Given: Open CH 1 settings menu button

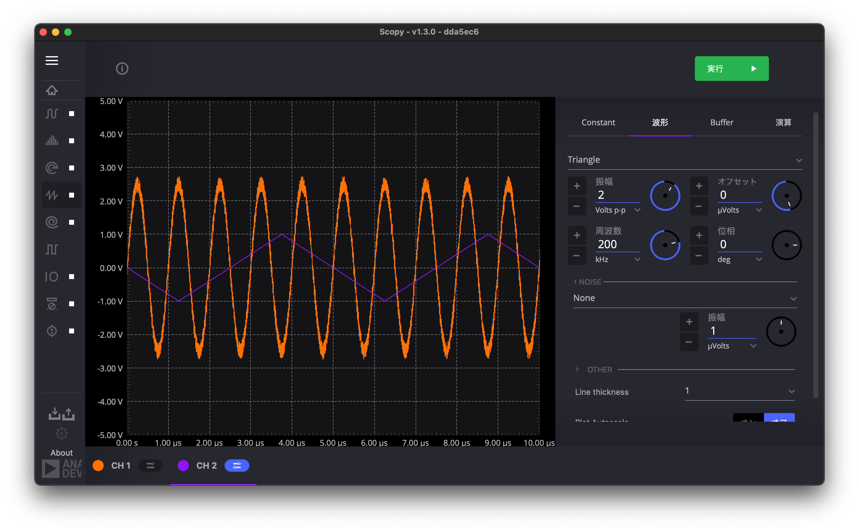Looking at the screenshot, I should 151,465.
